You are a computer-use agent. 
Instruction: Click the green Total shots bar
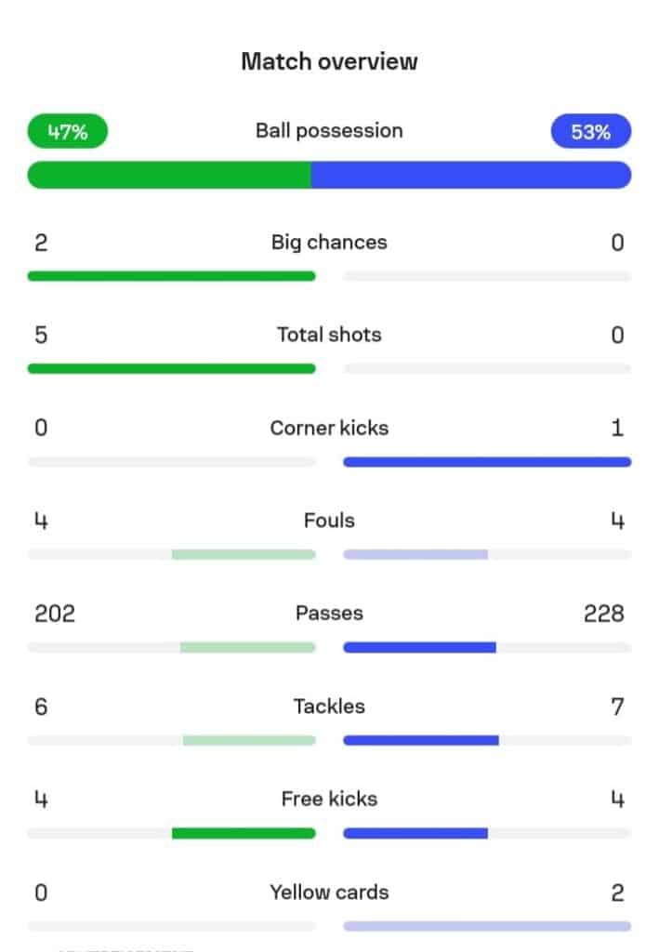click(x=172, y=369)
